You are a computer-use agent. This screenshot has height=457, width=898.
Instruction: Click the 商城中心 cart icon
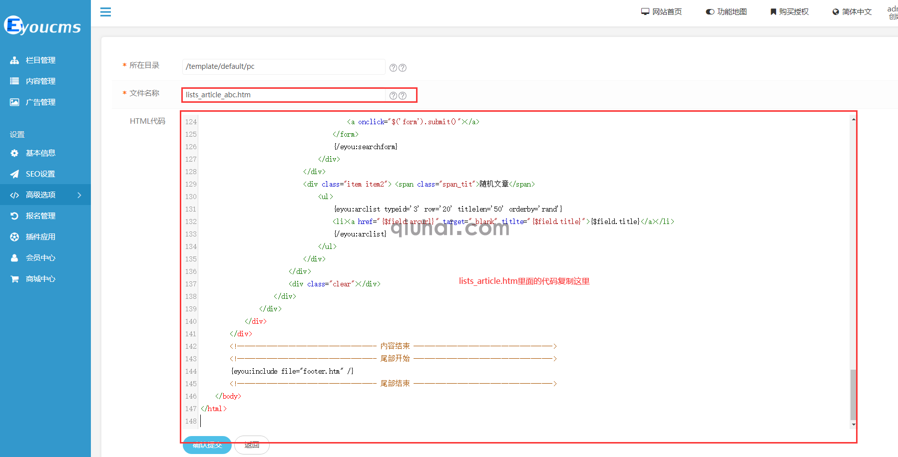tap(14, 279)
